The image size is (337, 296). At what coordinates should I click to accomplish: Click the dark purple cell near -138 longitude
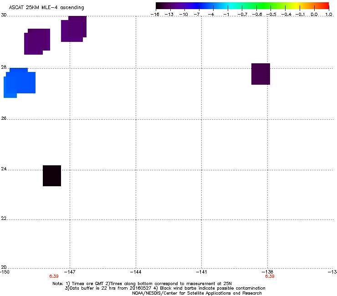click(260, 74)
